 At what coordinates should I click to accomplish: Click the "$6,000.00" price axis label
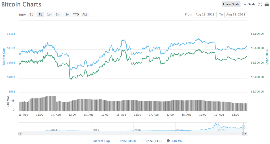pyautogui.click(x=257, y=77)
